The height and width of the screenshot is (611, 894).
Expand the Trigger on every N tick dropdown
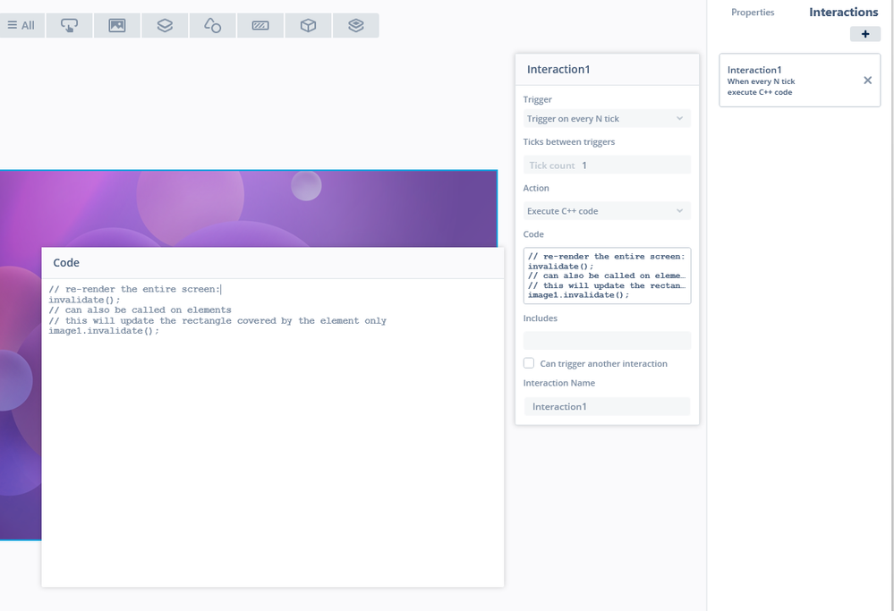(607, 119)
